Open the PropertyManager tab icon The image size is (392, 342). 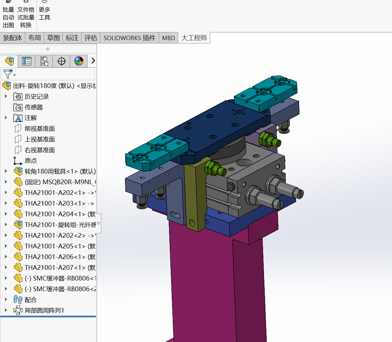pos(26,61)
